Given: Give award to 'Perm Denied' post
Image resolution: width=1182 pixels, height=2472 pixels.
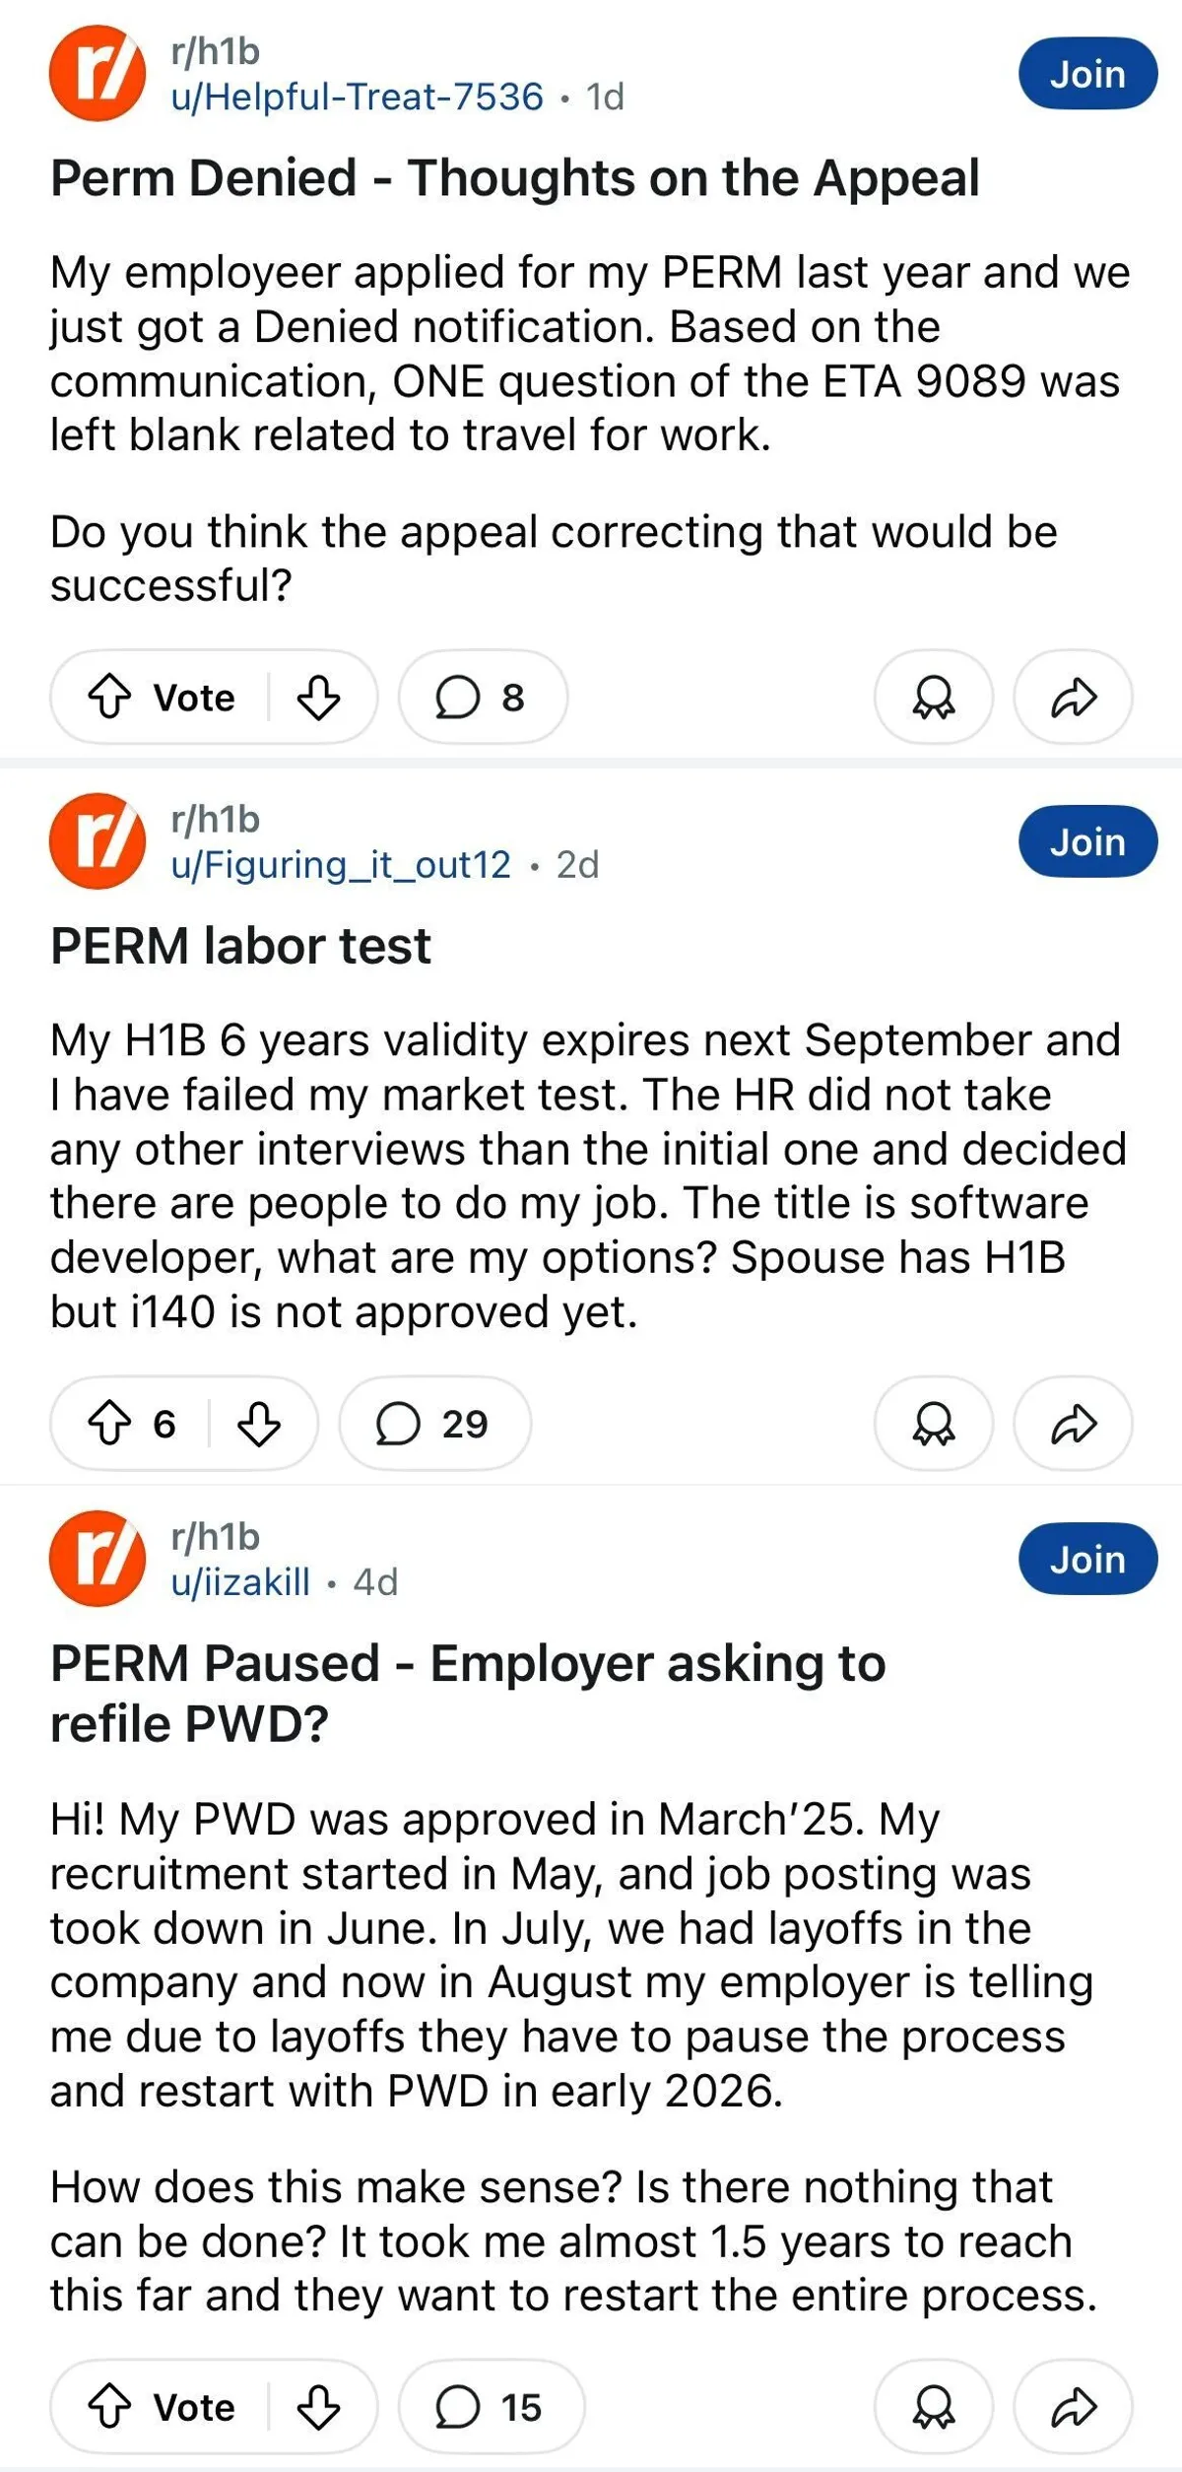Looking at the screenshot, I should tap(933, 697).
